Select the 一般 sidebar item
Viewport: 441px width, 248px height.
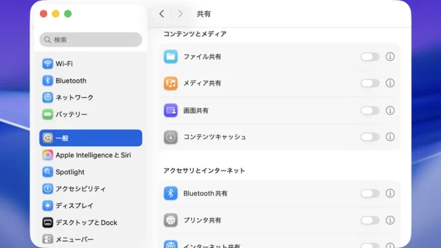tap(91, 138)
